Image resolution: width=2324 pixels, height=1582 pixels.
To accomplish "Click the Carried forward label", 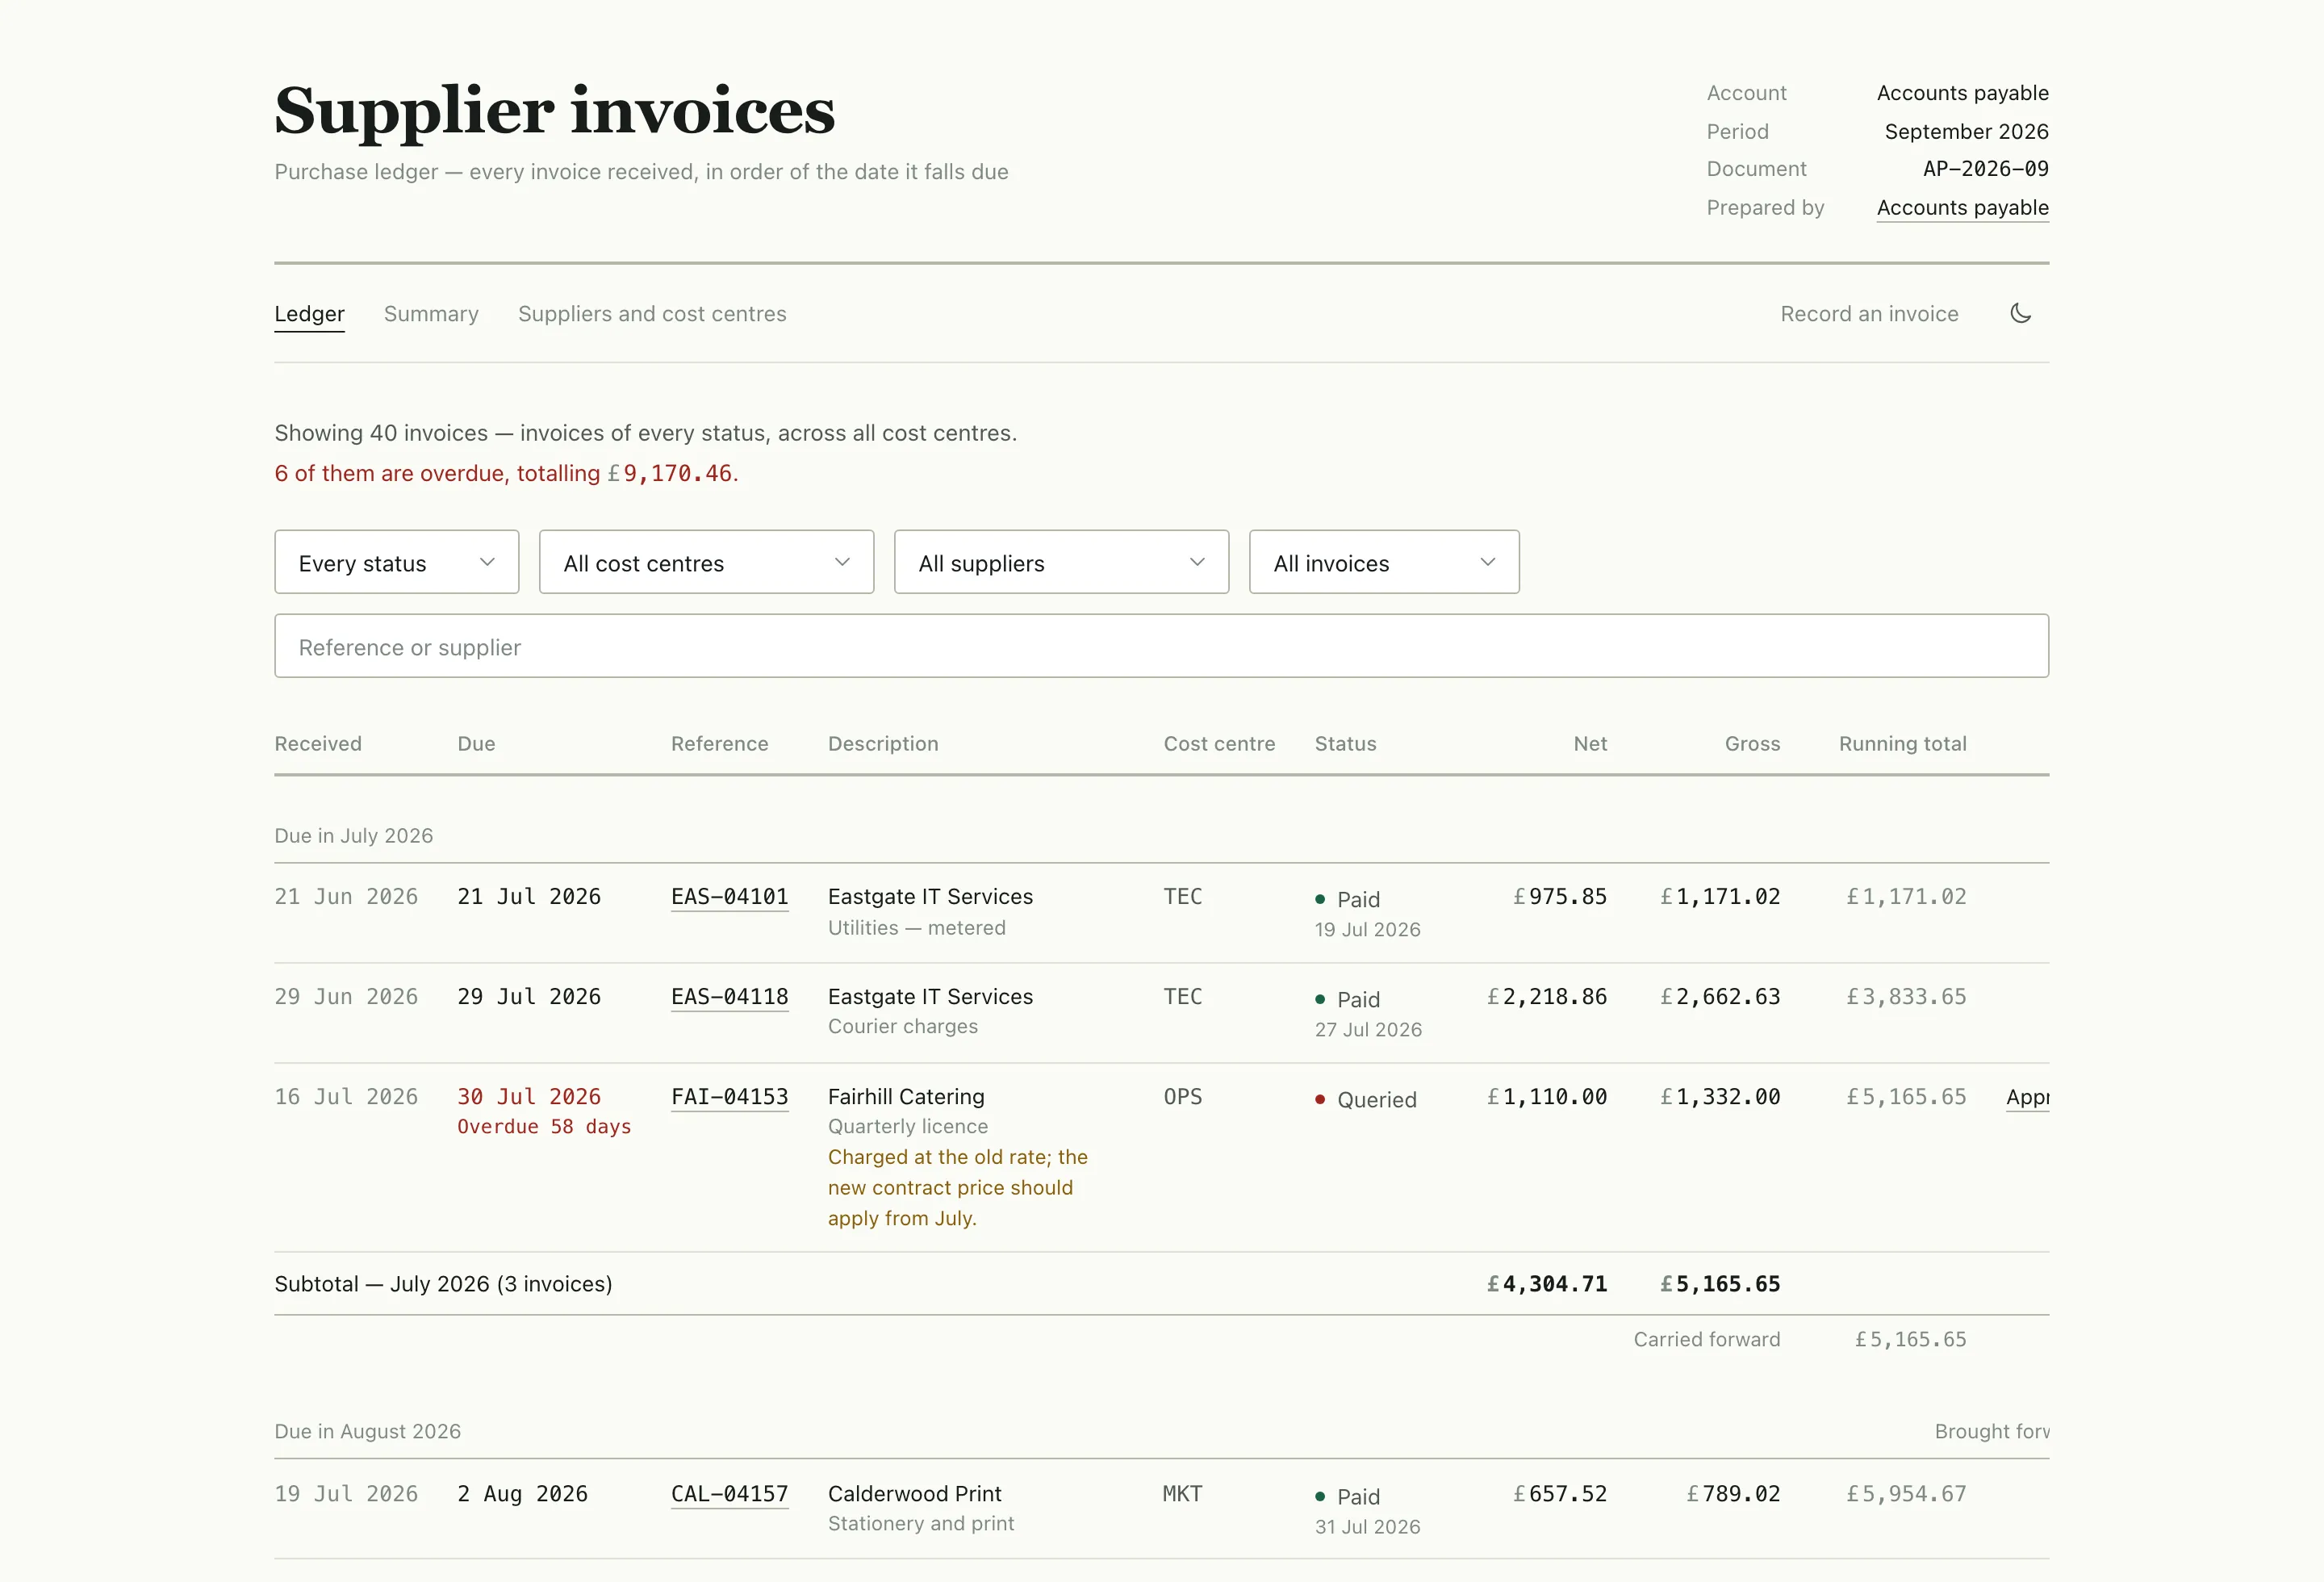I will click(x=1707, y=1340).
